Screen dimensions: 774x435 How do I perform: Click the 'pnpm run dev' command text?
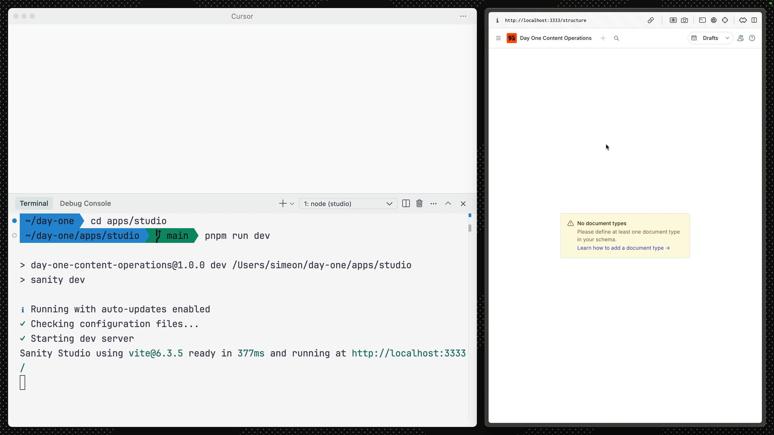(237, 236)
